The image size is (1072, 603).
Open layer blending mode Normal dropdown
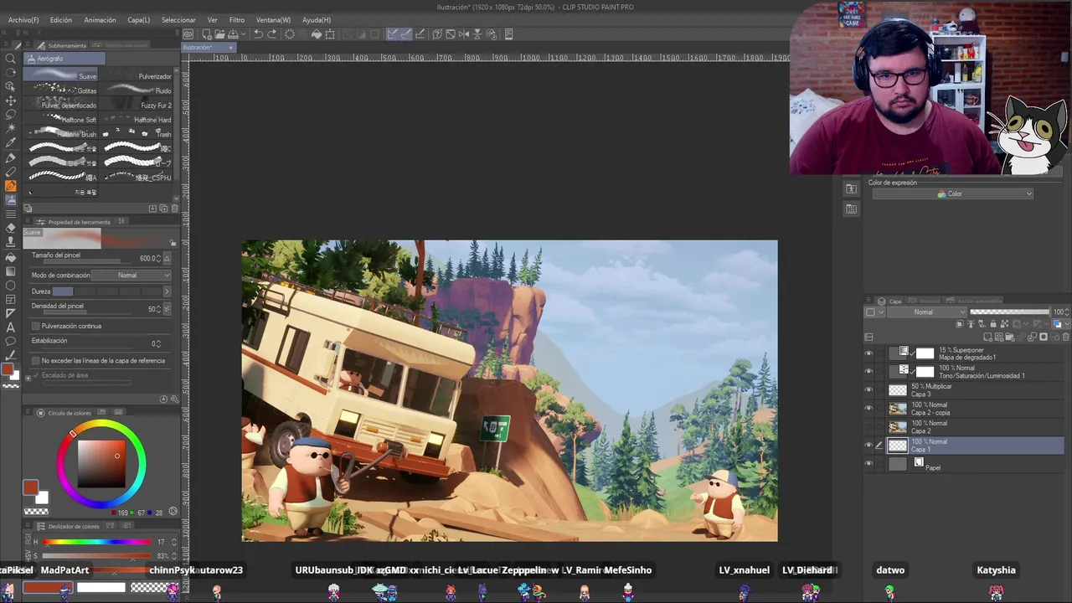pyautogui.click(x=926, y=312)
